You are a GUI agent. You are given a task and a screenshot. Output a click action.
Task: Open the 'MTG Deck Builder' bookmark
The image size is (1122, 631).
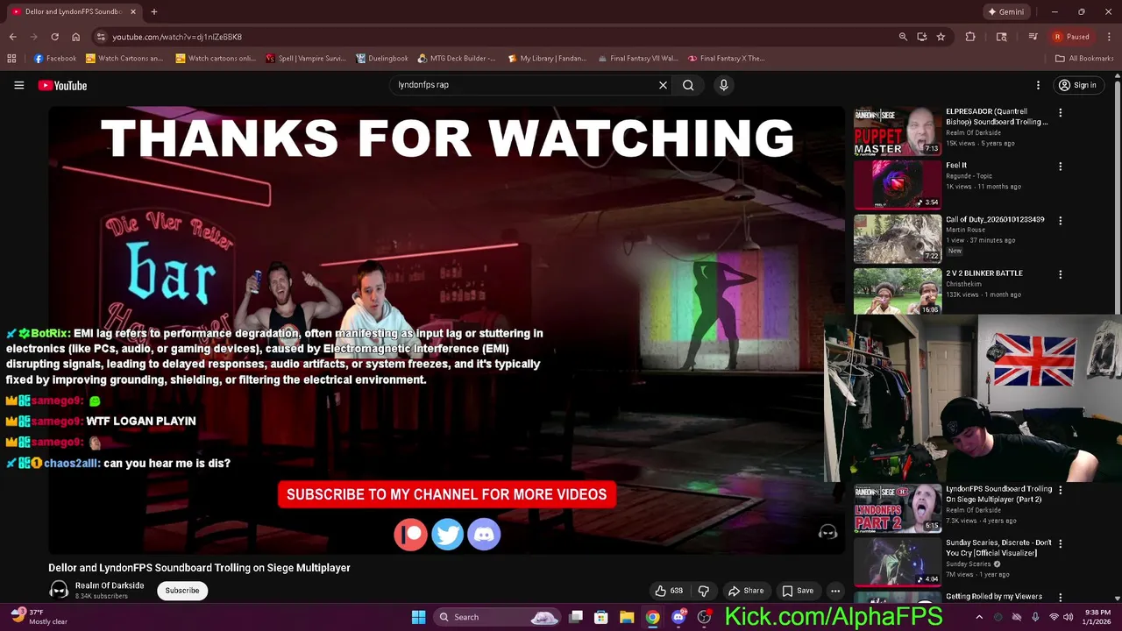pos(457,59)
